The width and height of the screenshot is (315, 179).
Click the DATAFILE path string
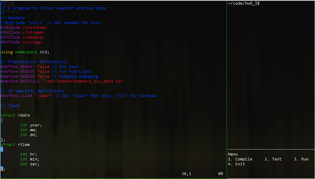click(x=84, y=81)
